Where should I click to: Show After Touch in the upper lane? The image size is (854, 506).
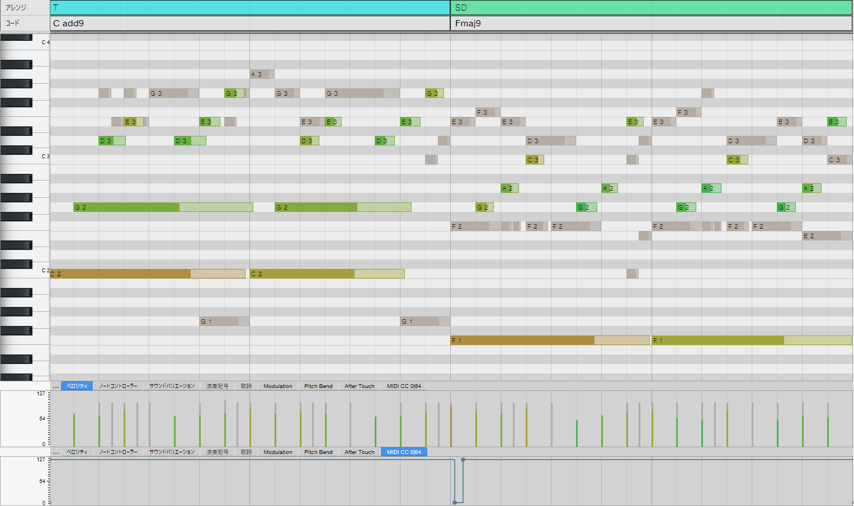click(360, 386)
